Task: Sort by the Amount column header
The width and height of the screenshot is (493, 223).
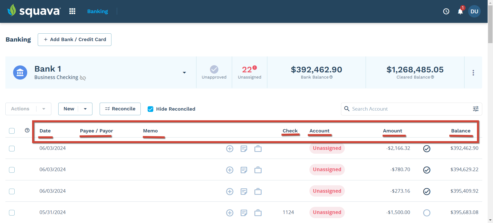Action: [393, 131]
